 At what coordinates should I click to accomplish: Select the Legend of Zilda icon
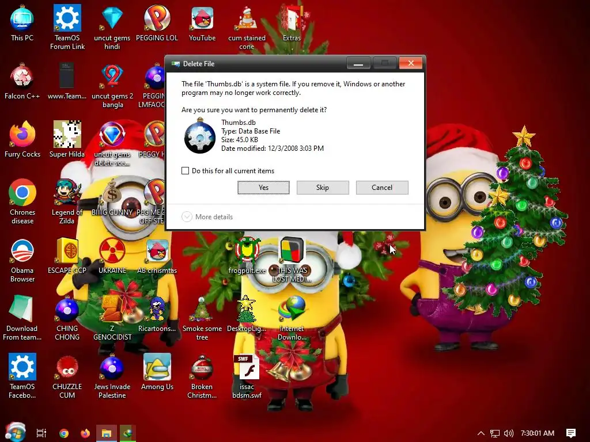[x=67, y=202]
